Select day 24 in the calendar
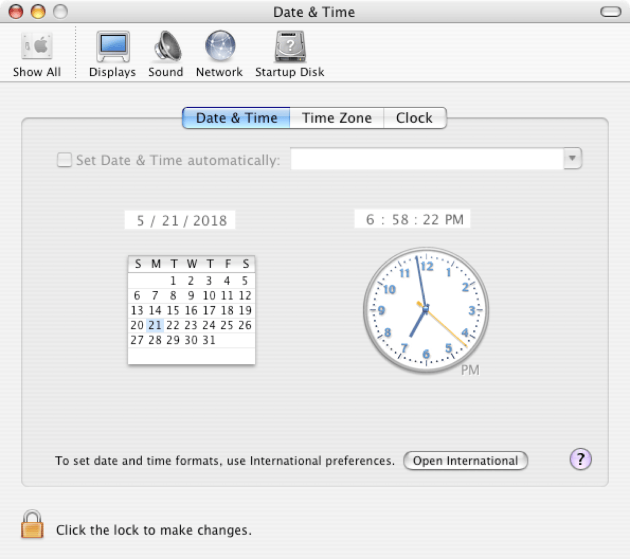This screenshot has width=630, height=559. click(209, 325)
